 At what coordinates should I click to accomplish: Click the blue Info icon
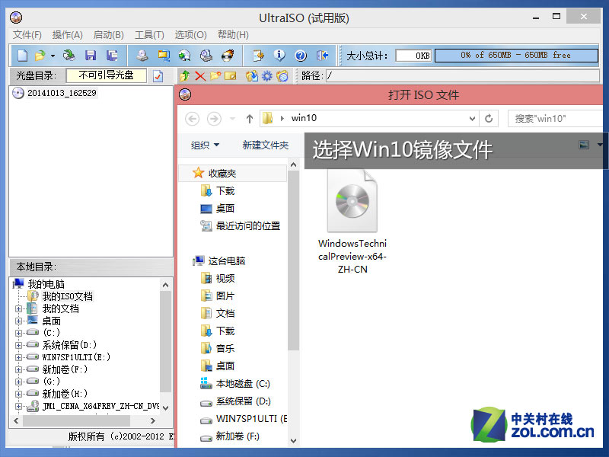point(279,56)
